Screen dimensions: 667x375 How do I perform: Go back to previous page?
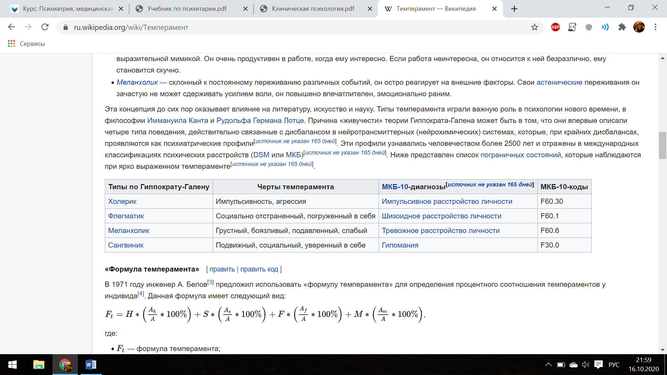pyautogui.click(x=11, y=27)
